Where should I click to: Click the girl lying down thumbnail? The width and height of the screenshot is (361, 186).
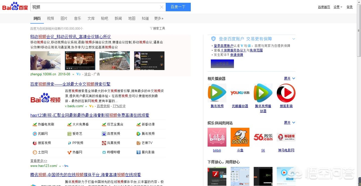click(45, 60)
